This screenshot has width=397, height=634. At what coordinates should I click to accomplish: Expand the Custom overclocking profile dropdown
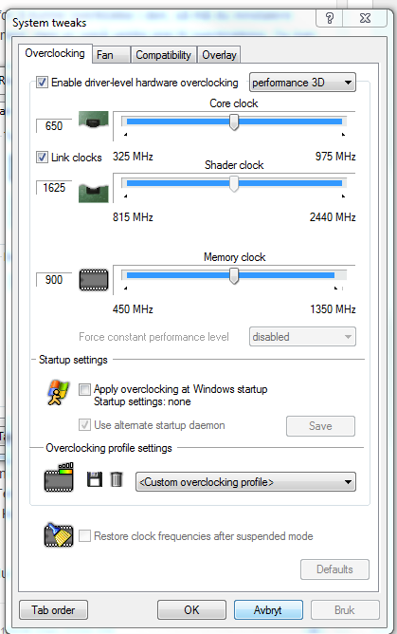click(245, 482)
